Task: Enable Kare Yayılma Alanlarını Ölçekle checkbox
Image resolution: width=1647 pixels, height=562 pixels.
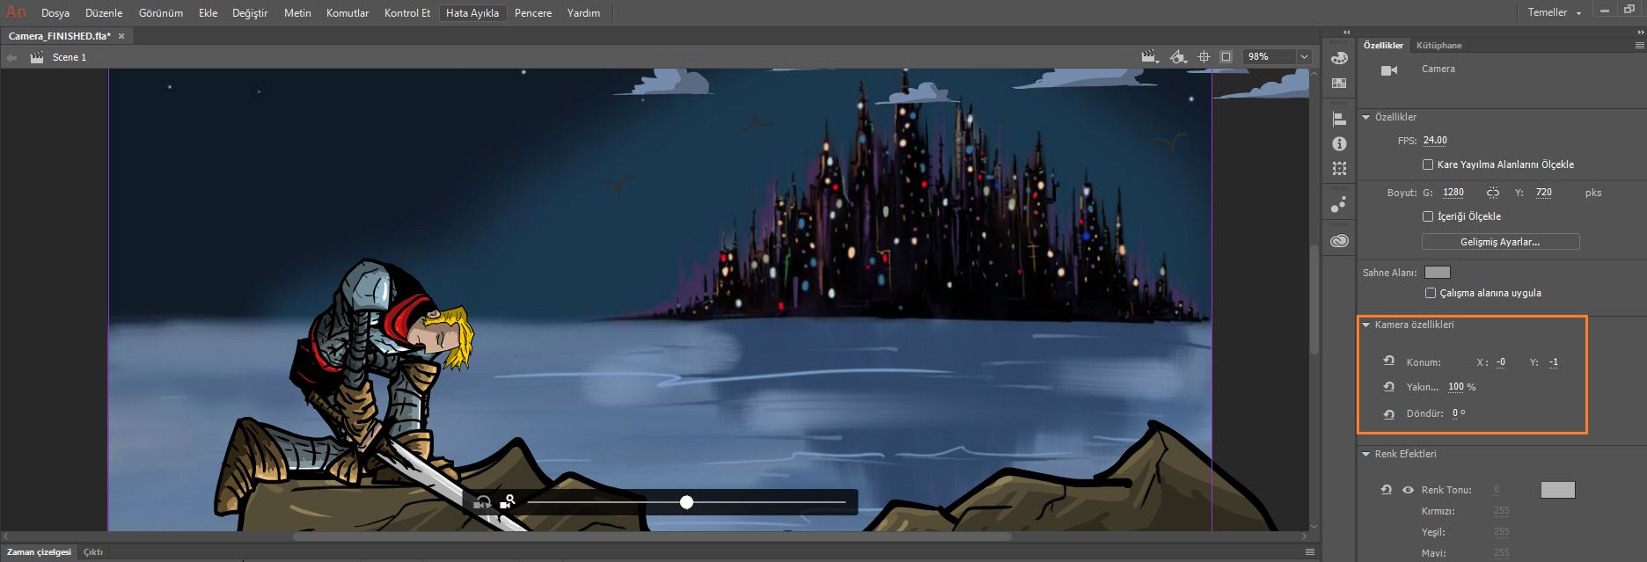Action: point(1428,164)
